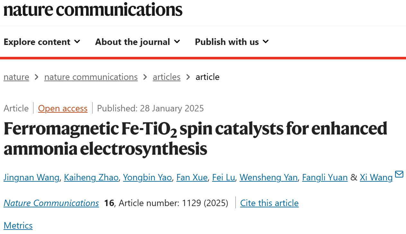The height and width of the screenshot is (234, 406).
Task: Expand the Publish with us chevron
Action: pyautogui.click(x=266, y=42)
